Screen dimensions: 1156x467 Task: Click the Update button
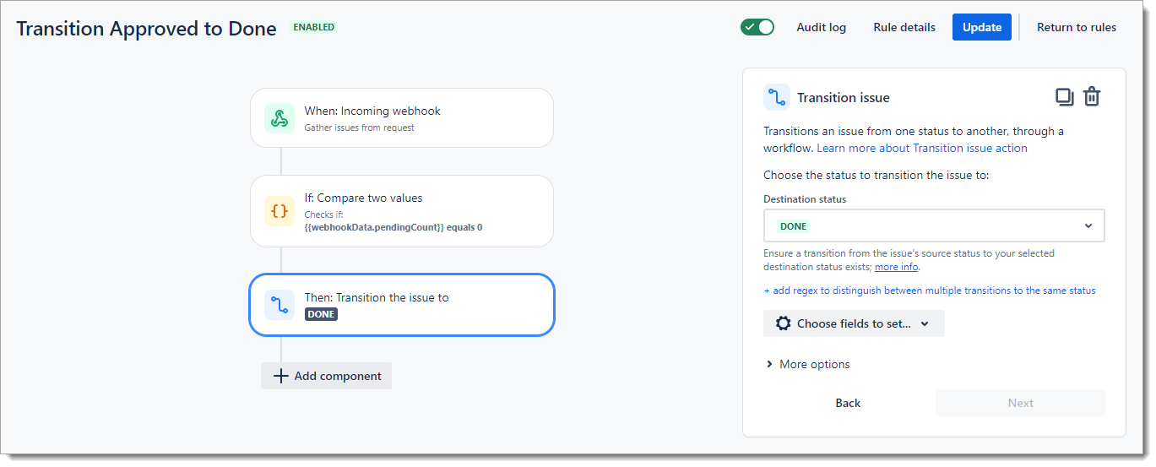(981, 27)
